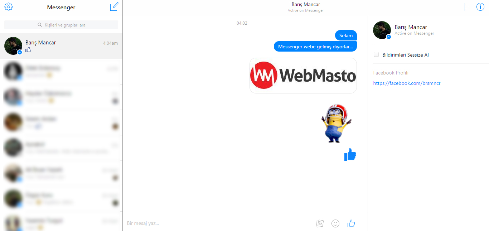
Task: Compose a new message with pencil icon
Action: point(114,6)
